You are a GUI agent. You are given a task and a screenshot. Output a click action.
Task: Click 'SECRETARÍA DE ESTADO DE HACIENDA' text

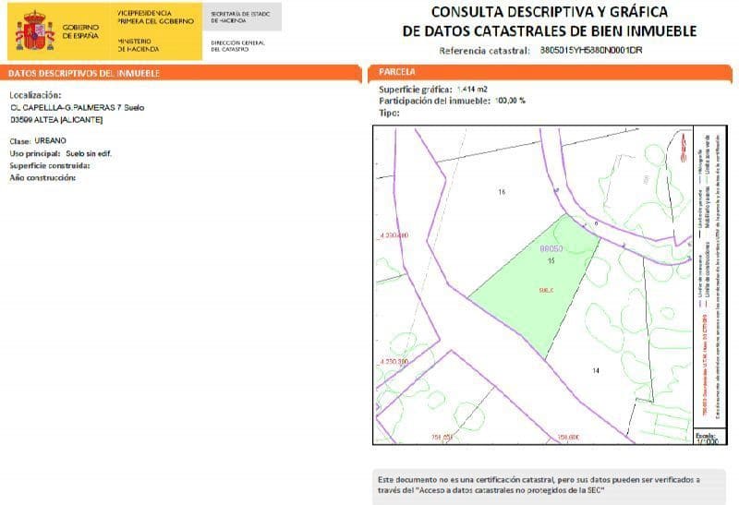(x=240, y=18)
